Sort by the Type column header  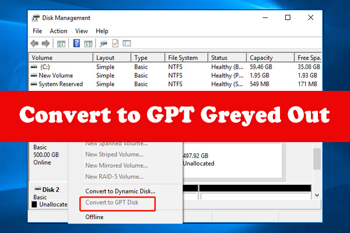(148, 58)
